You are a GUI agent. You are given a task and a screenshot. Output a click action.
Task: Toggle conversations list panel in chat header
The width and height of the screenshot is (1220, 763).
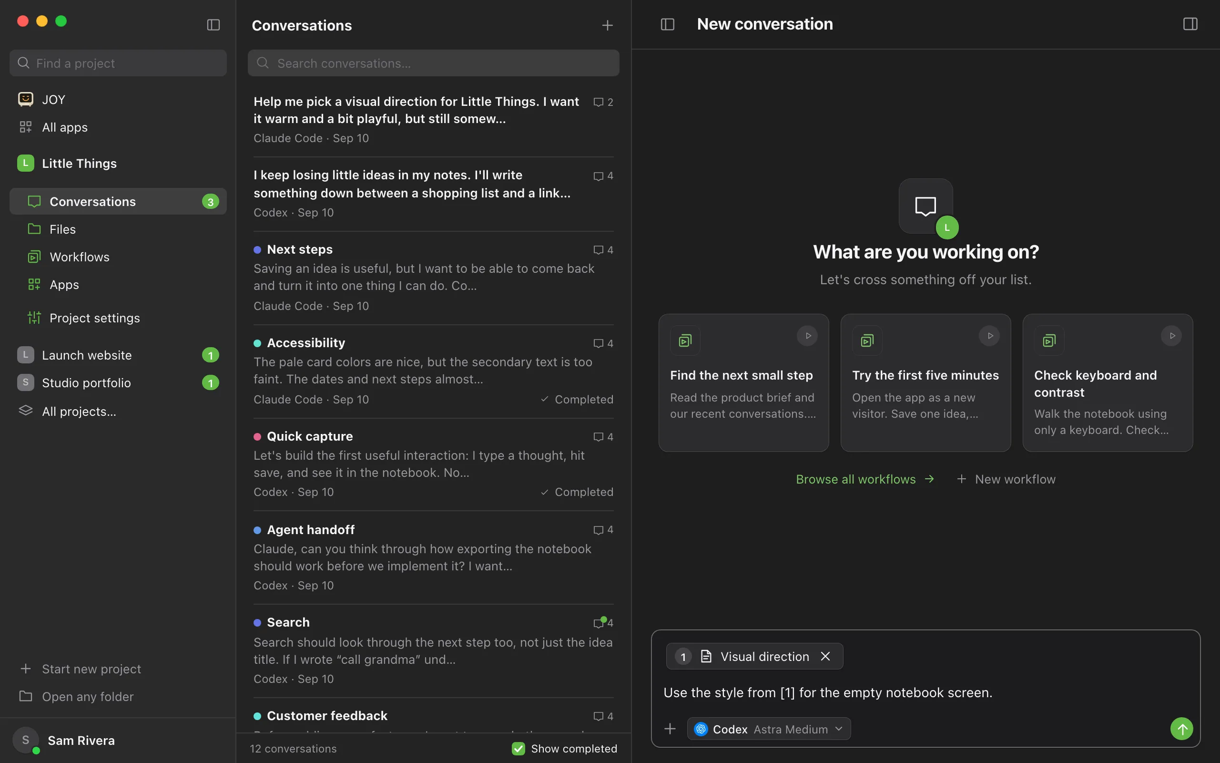tap(668, 24)
